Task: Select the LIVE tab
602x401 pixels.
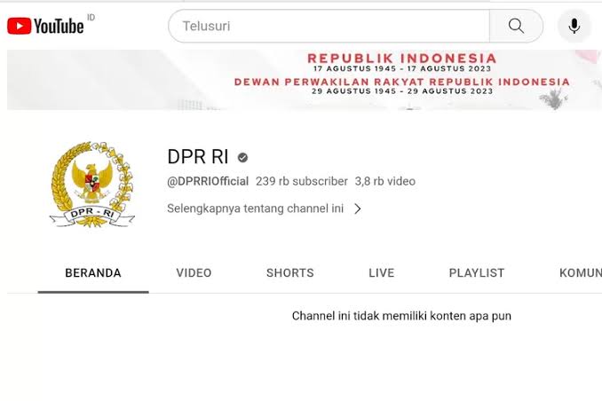Action: (381, 273)
